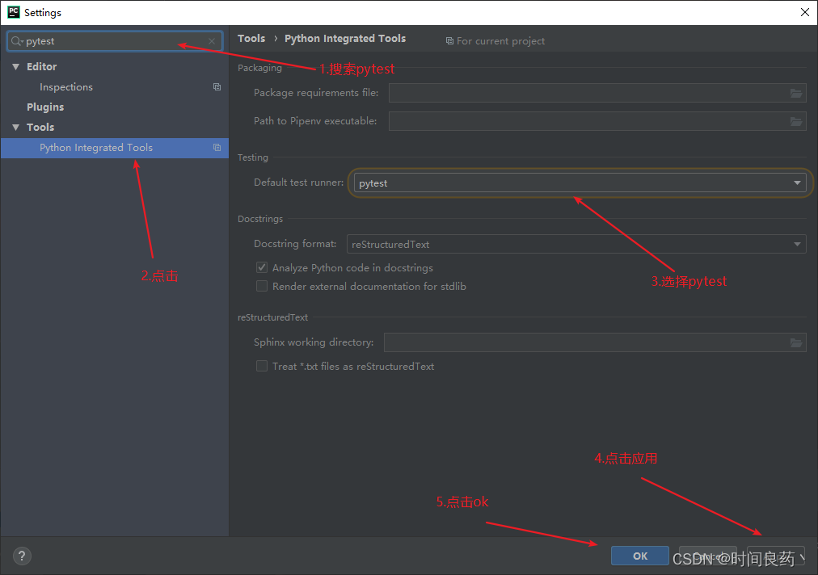Open the Default test runner dropdown
The image size is (818, 575).
pos(580,183)
